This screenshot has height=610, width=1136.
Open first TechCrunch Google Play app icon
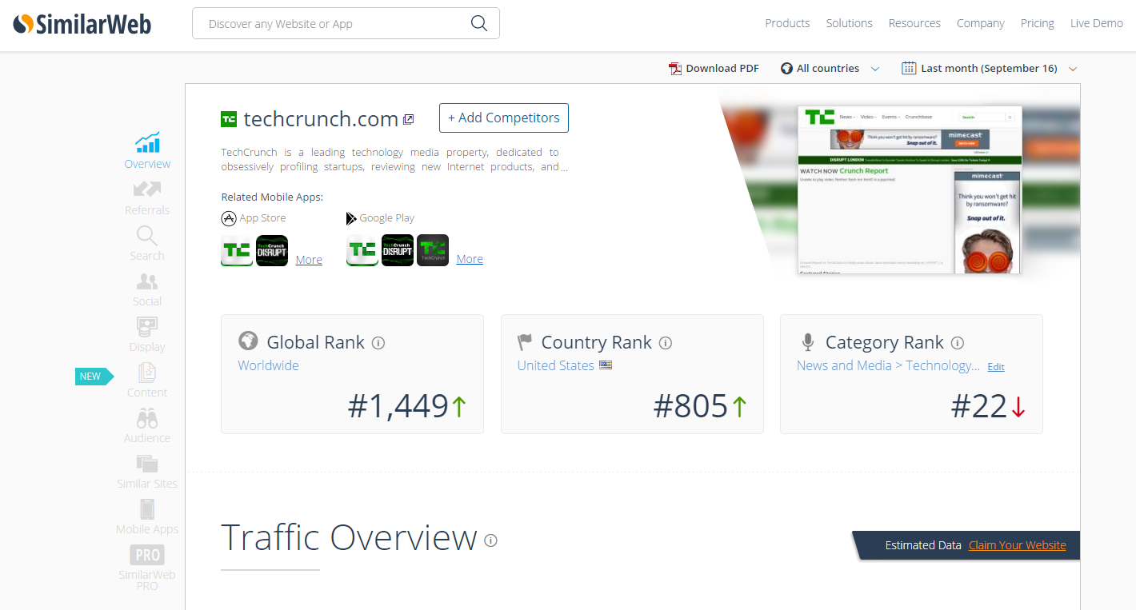[x=362, y=250]
